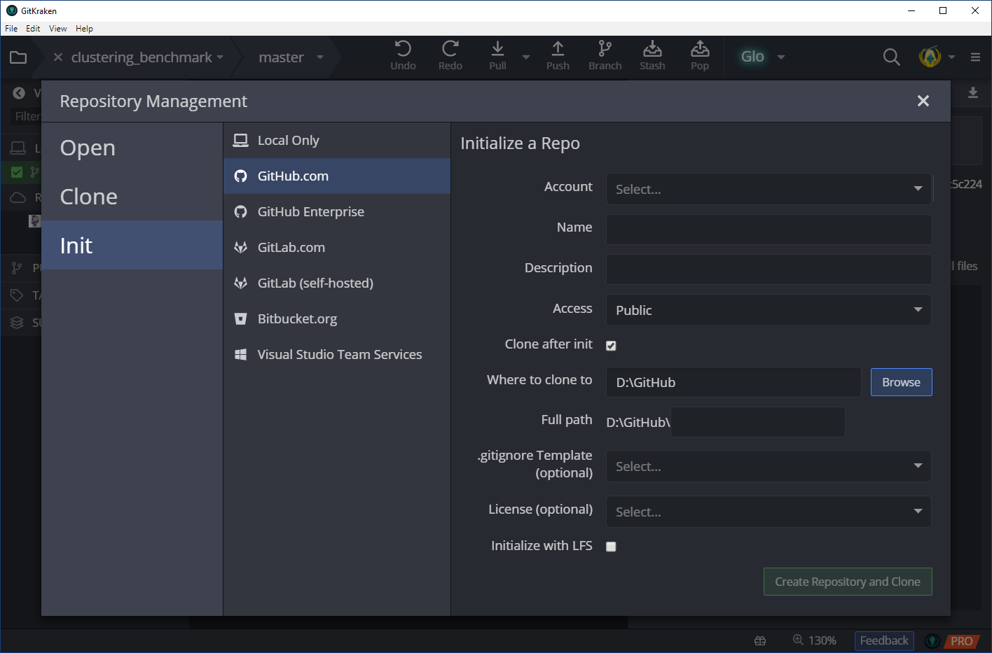Open the View menu
Image resolution: width=992 pixels, height=653 pixels.
tap(58, 29)
